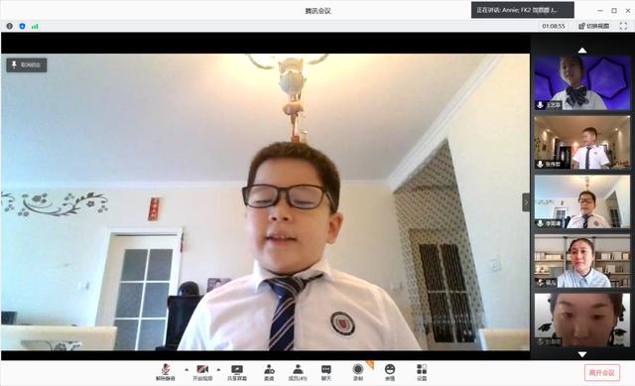The image size is (635, 386).
Task: Select the woman with bookshelf thumbnail
Action: click(x=582, y=261)
